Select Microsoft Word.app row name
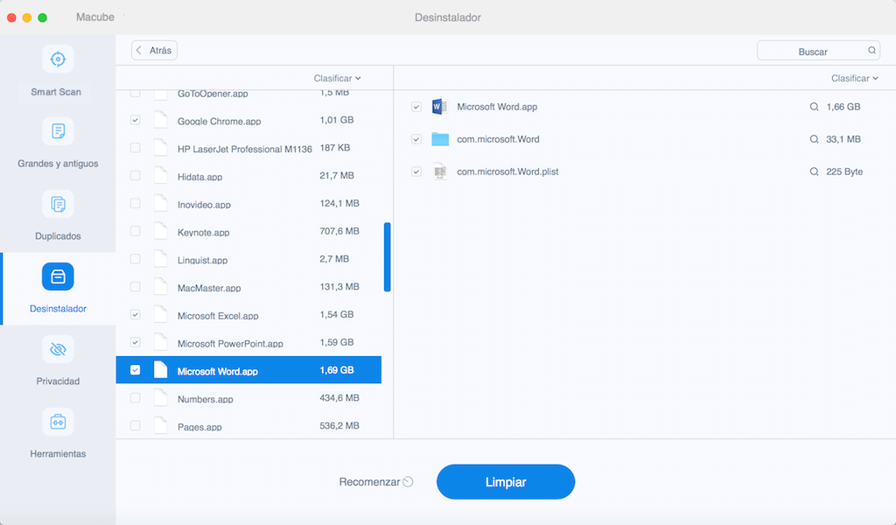896x525 pixels. click(x=218, y=371)
